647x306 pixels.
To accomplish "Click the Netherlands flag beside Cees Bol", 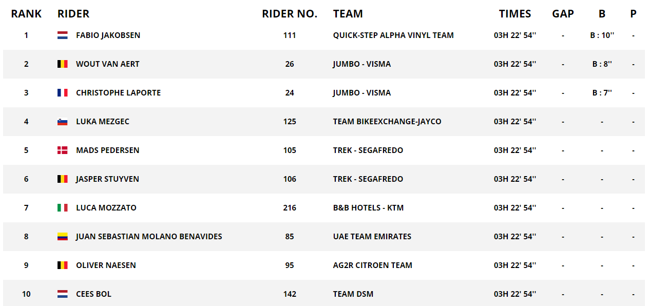I will coord(63,294).
